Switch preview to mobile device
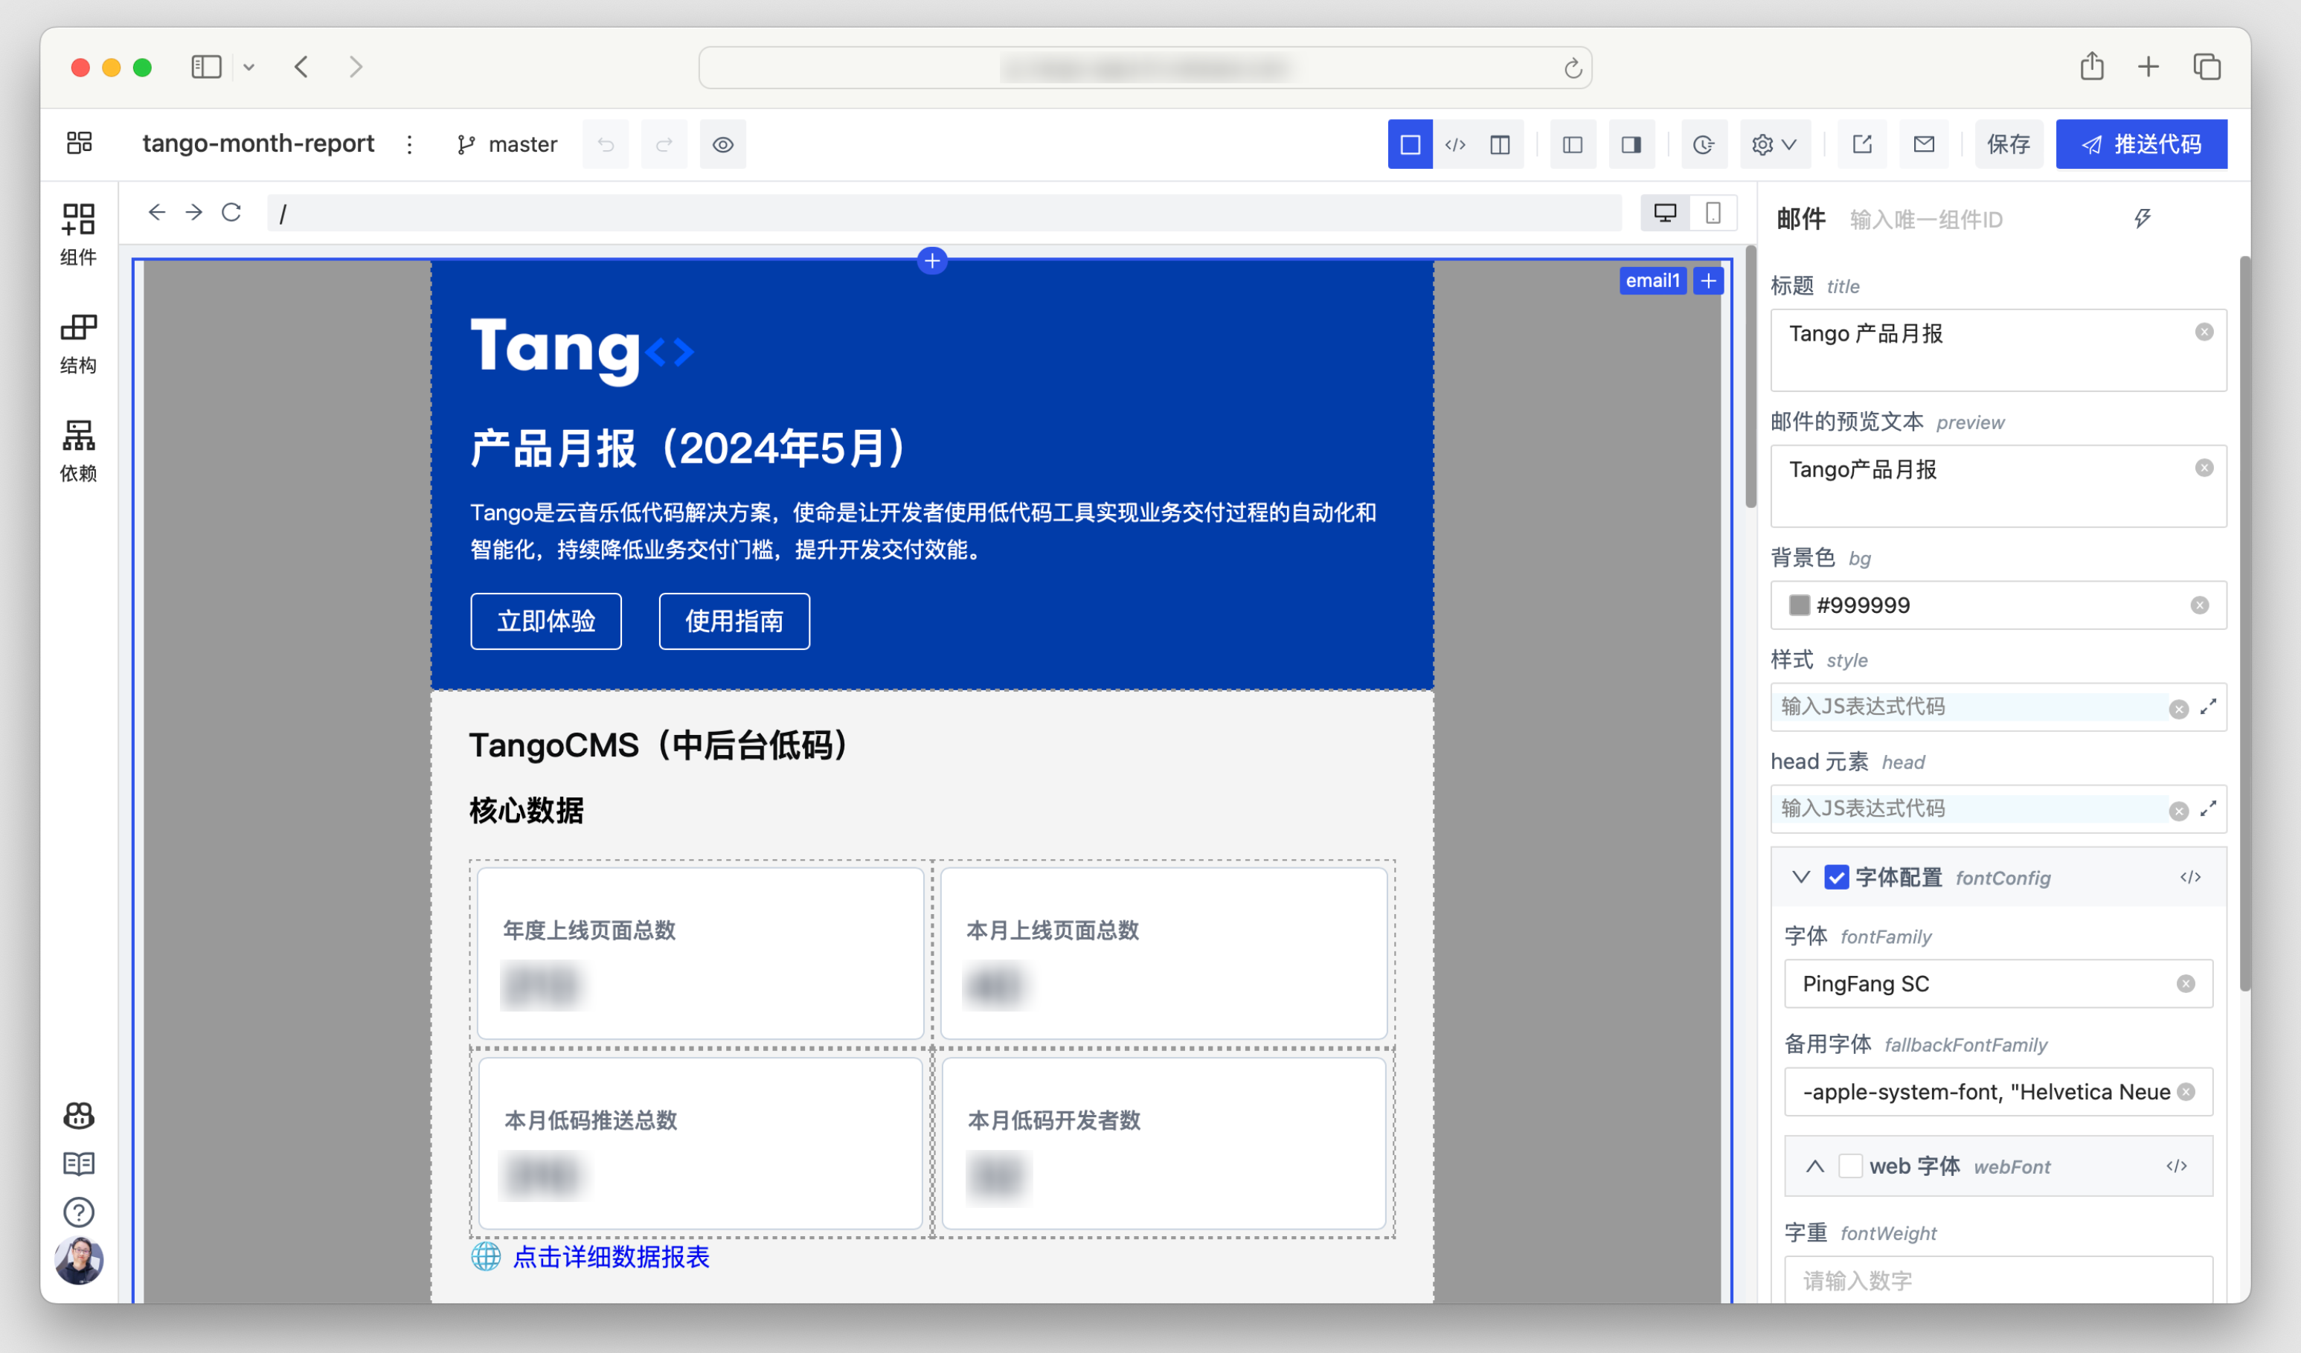 pyautogui.click(x=1712, y=213)
